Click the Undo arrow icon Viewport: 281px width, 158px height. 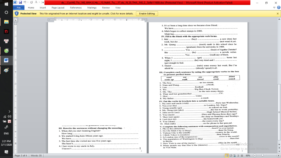(25, 2)
